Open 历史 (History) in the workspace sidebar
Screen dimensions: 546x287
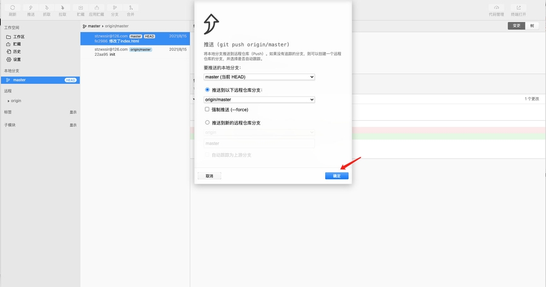pyautogui.click(x=17, y=52)
